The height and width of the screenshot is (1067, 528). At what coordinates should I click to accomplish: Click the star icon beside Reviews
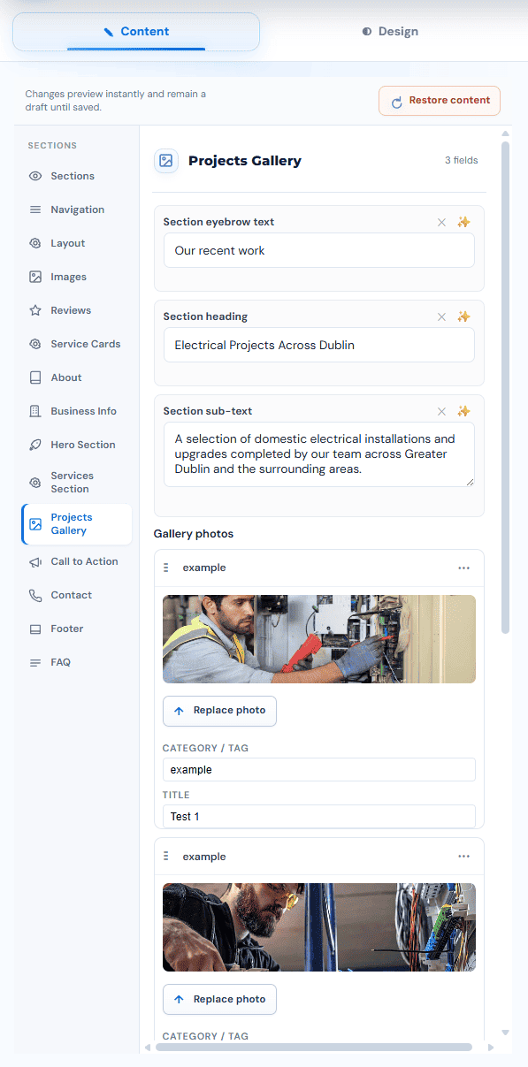[x=35, y=310]
